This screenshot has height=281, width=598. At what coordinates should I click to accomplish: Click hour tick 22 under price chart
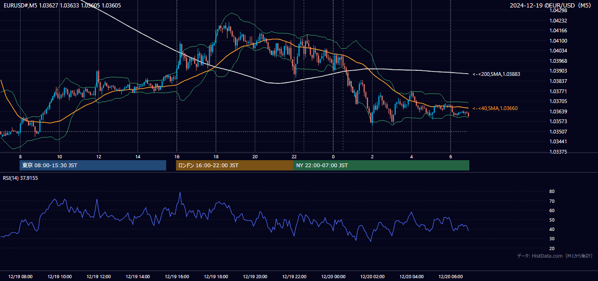pyautogui.click(x=294, y=156)
